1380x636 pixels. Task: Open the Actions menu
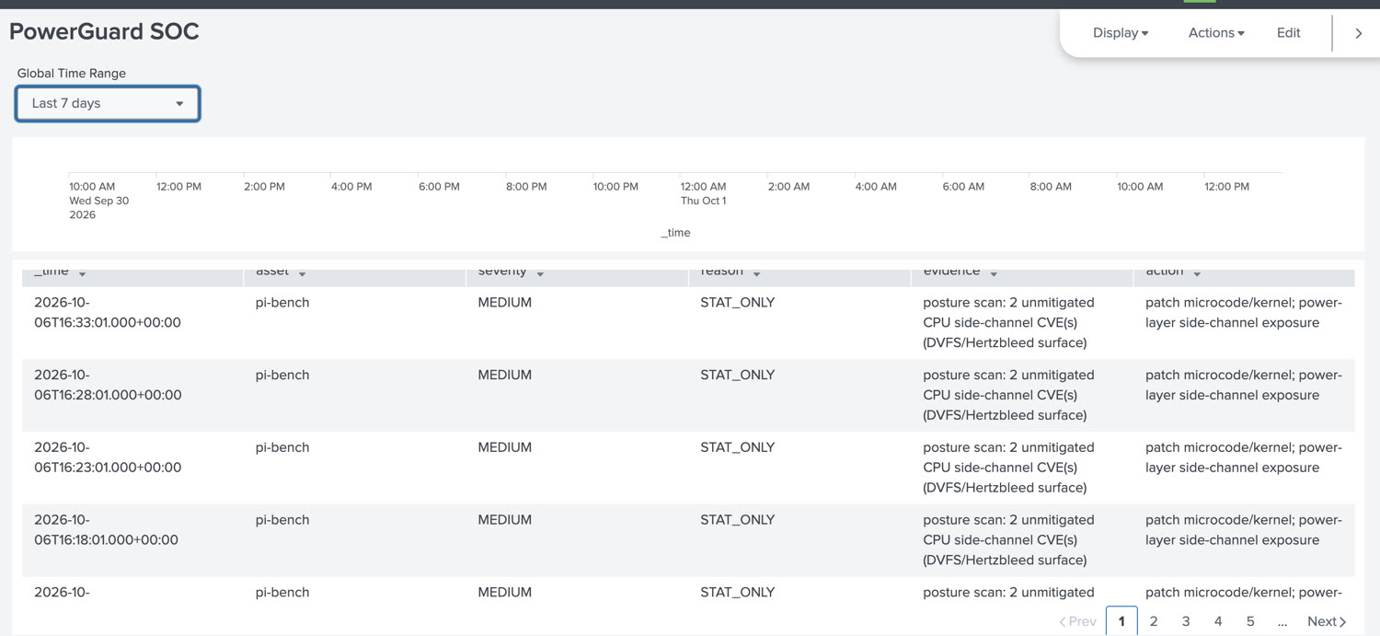pyautogui.click(x=1216, y=33)
